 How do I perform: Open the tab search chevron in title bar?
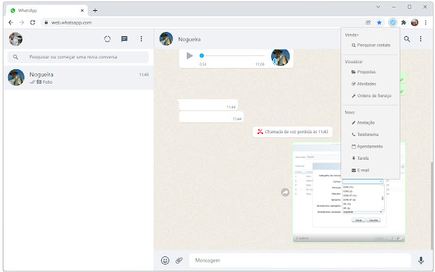(x=378, y=7)
